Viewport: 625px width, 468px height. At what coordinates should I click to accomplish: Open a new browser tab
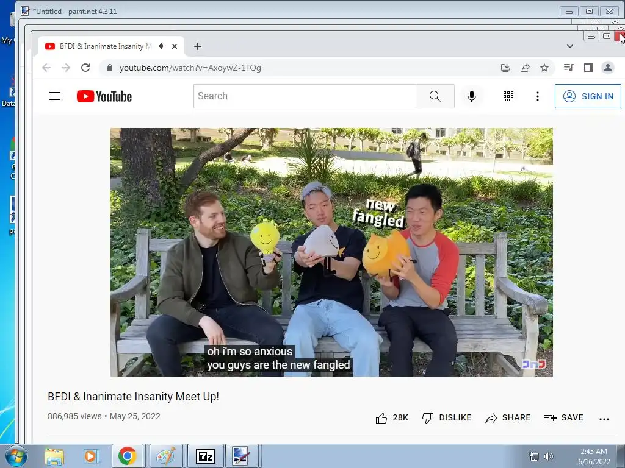point(198,46)
